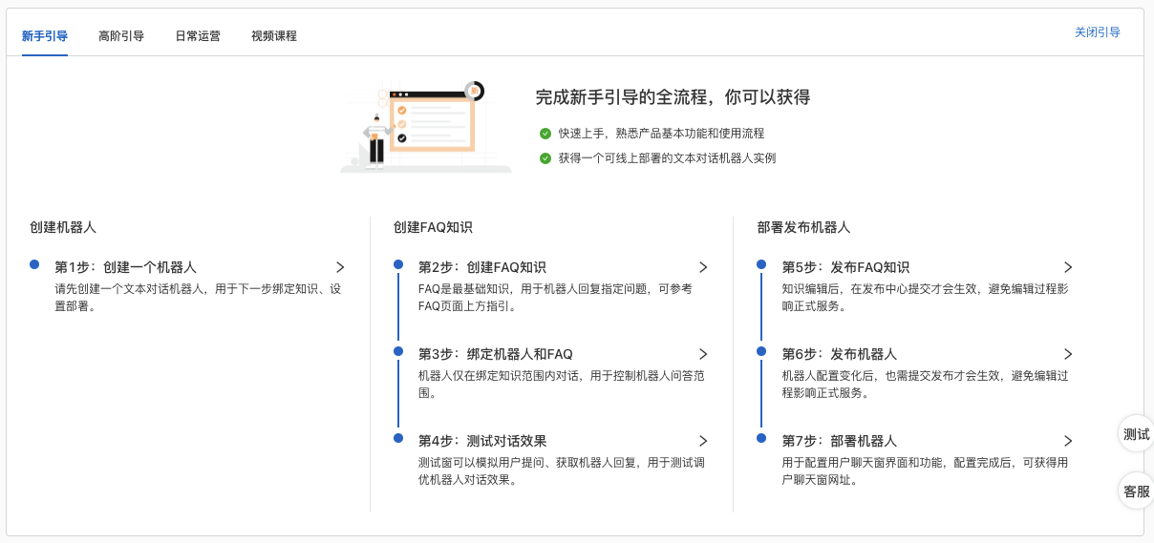This screenshot has height=543, width=1154.
Task: Open step title 第2步：创建FAQ知识
Action: pos(482,267)
